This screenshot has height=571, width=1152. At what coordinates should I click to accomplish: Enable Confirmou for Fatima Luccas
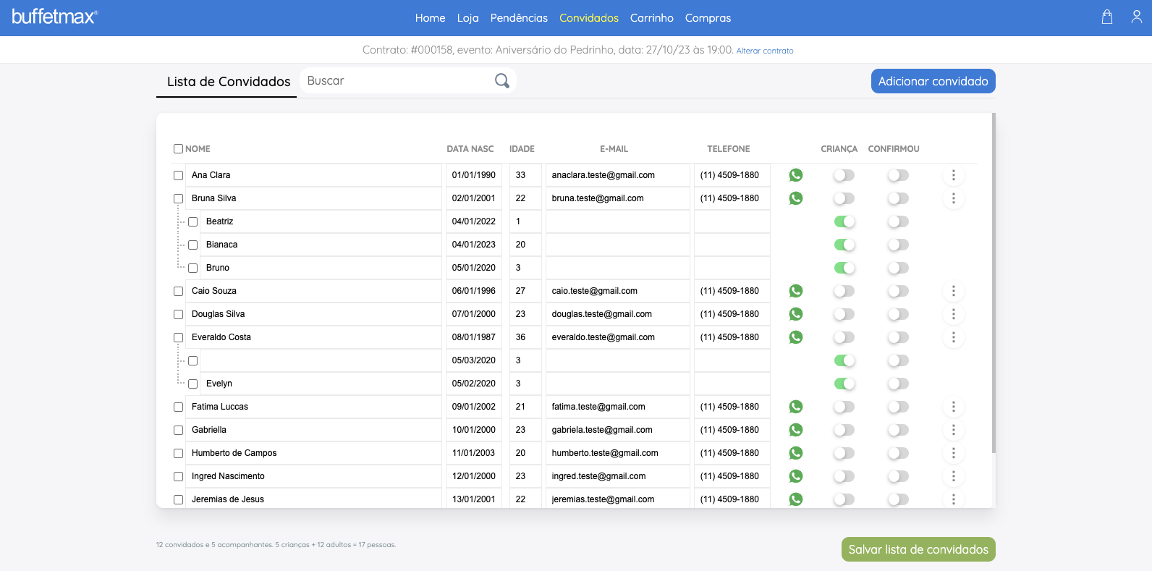tap(898, 407)
